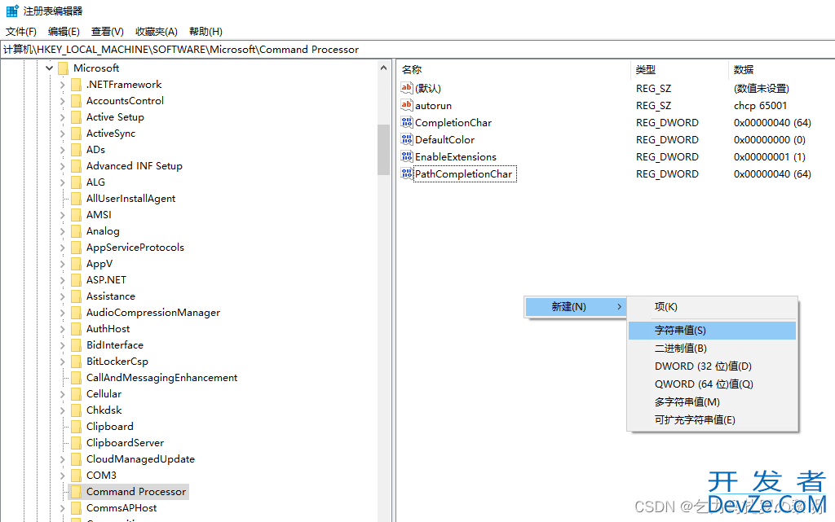Click the DWORD icon beside DefaultColor

[407, 139]
